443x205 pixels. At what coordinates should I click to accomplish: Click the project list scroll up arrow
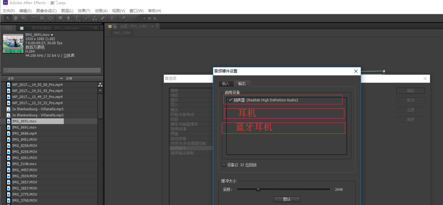pyautogui.click(x=100, y=90)
